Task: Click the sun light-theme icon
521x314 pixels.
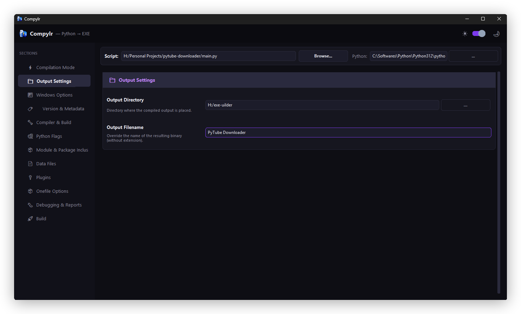Action: 465,34
